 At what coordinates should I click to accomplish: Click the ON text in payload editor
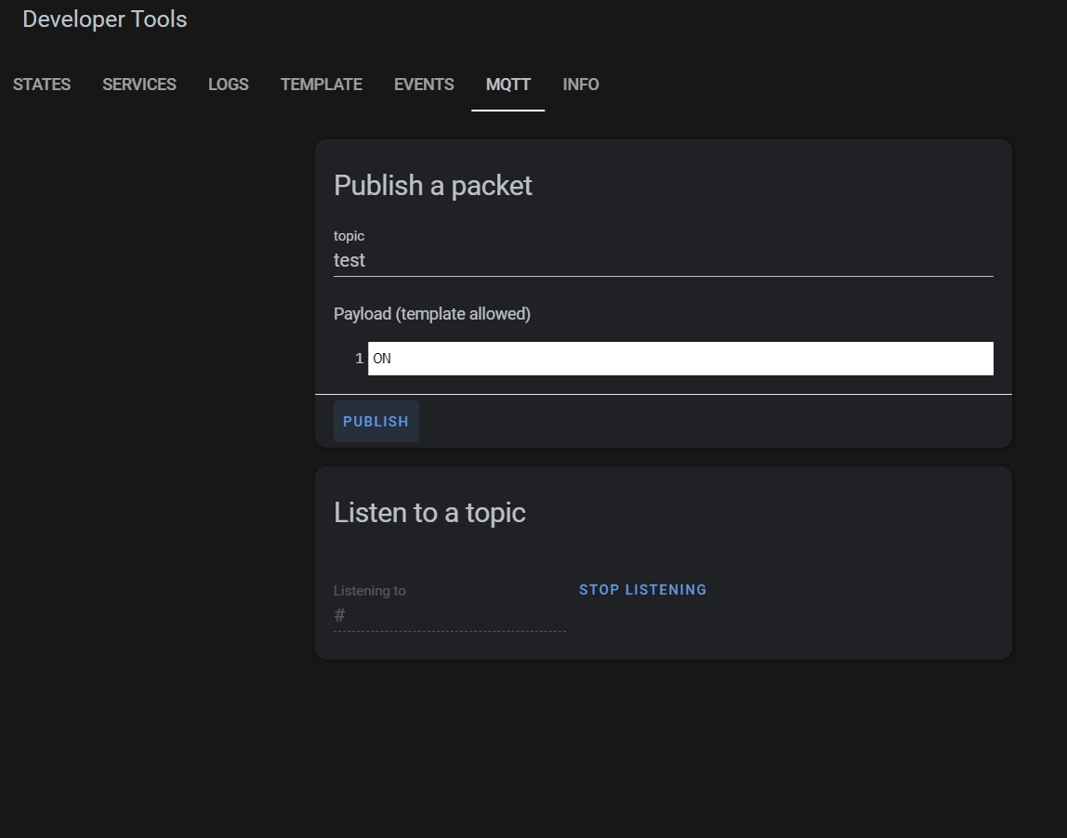tap(382, 359)
